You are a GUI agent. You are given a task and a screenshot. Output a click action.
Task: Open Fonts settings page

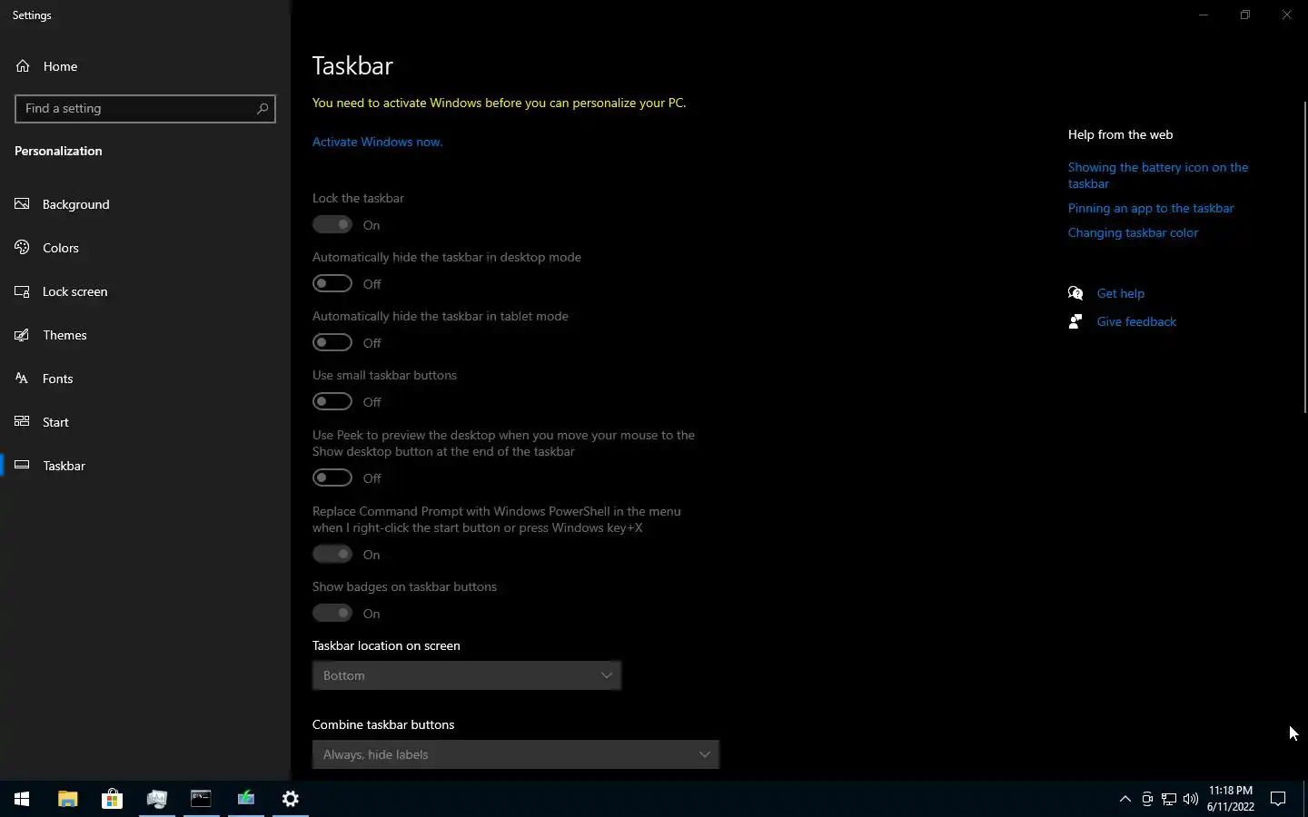tap(145, 379)
